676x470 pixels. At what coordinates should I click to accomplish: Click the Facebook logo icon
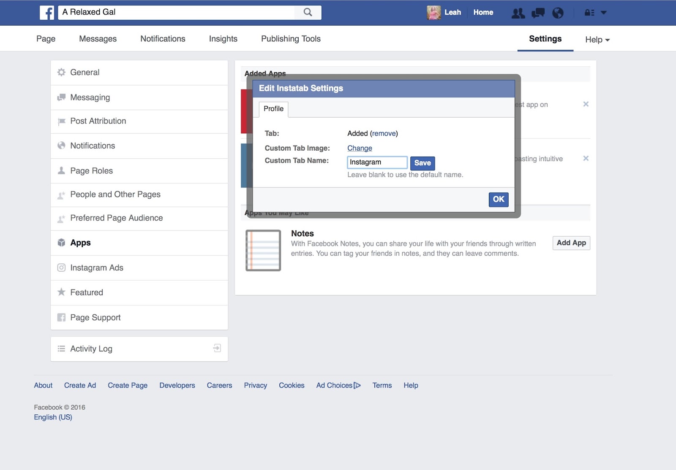click(x=47, y=13)
